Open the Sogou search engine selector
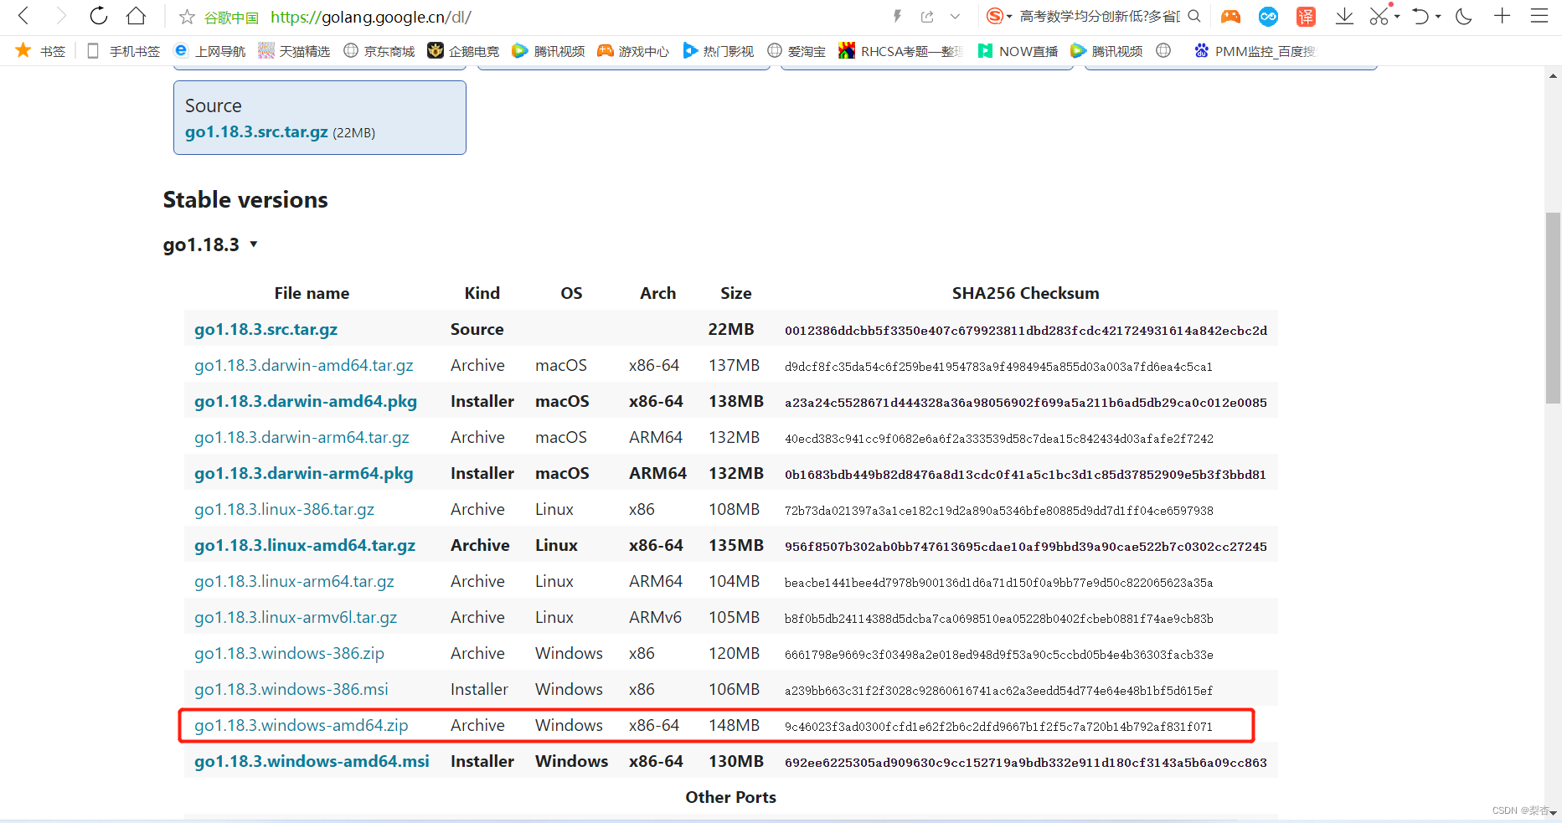The width and height of the screenshot is (1562, 823). [998, 16]
